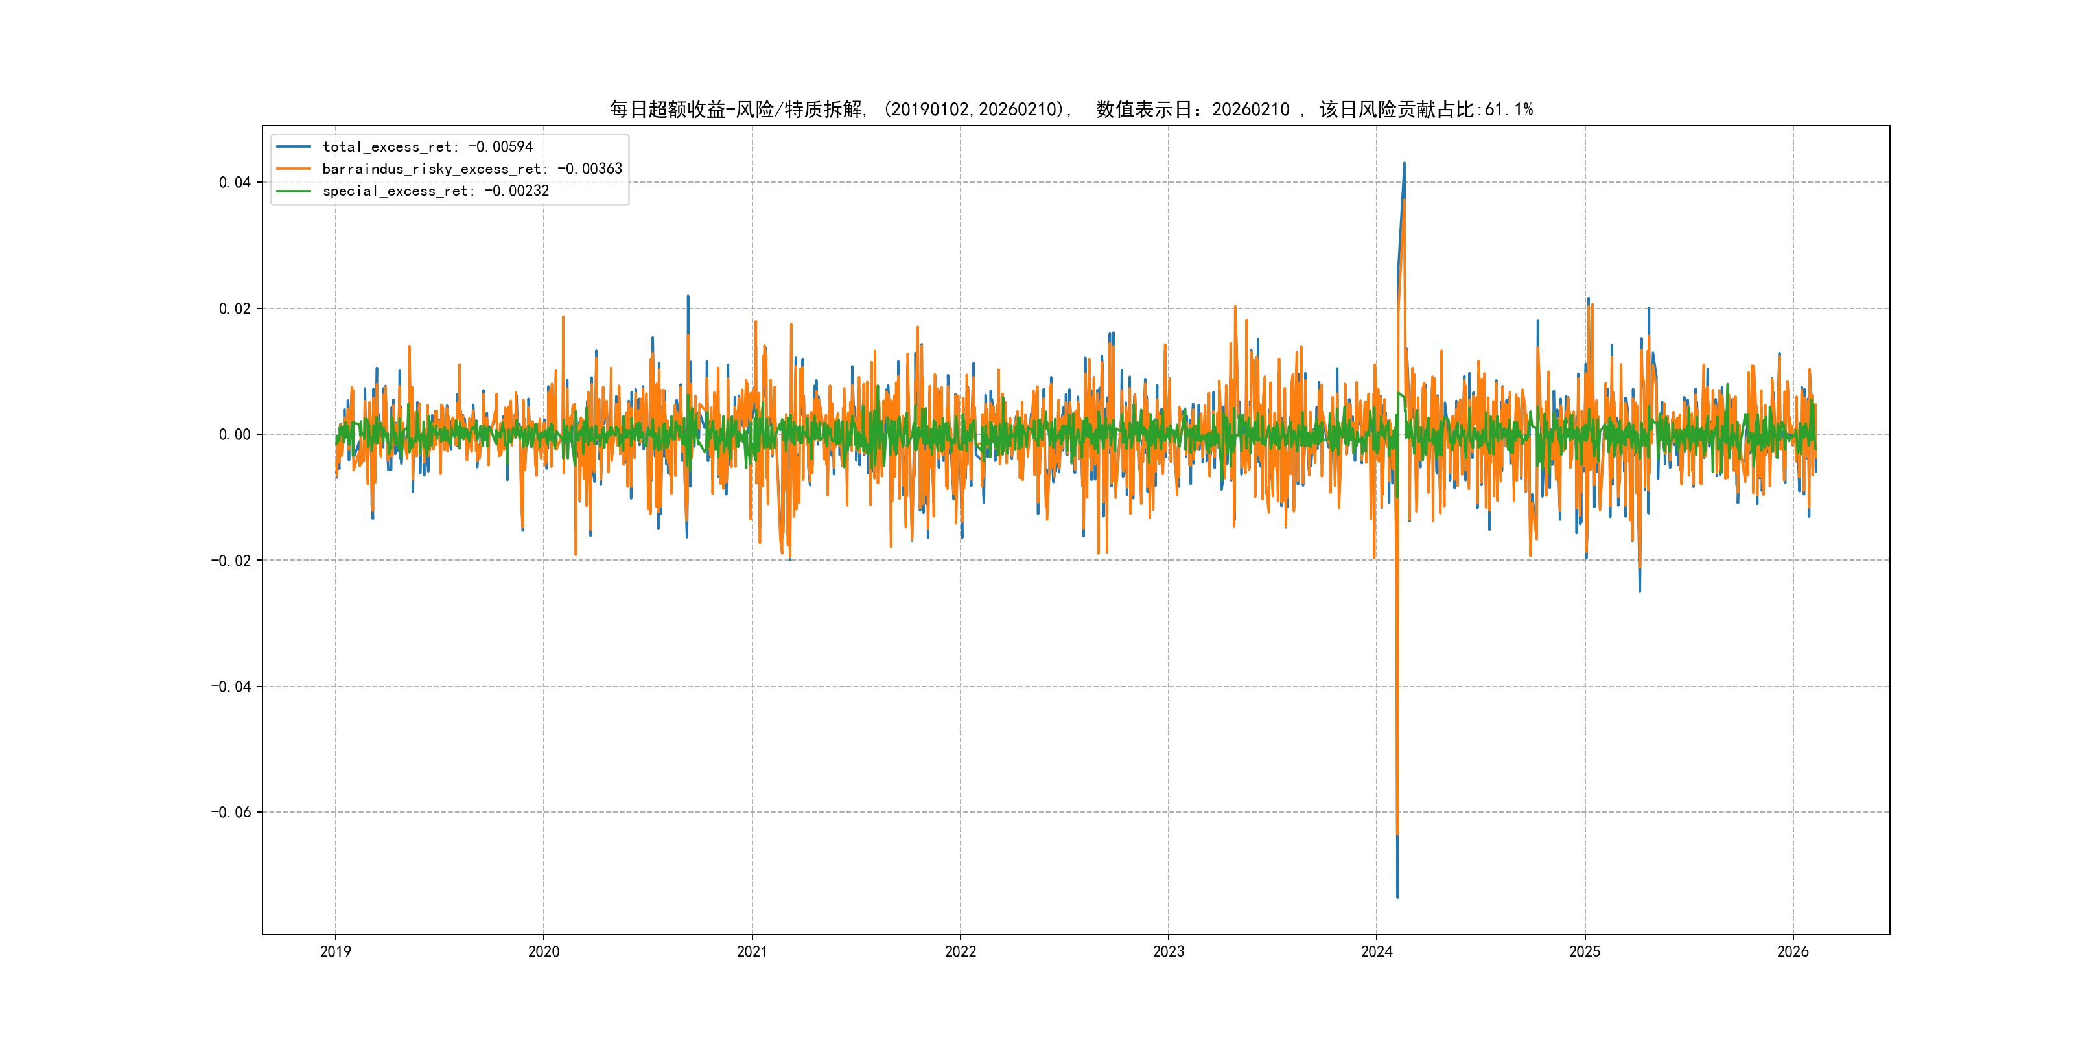This screenshot has height=1050, width=2100.
Task: Click the green special_excess_ret legend line
Action: (x=294, y=191)
